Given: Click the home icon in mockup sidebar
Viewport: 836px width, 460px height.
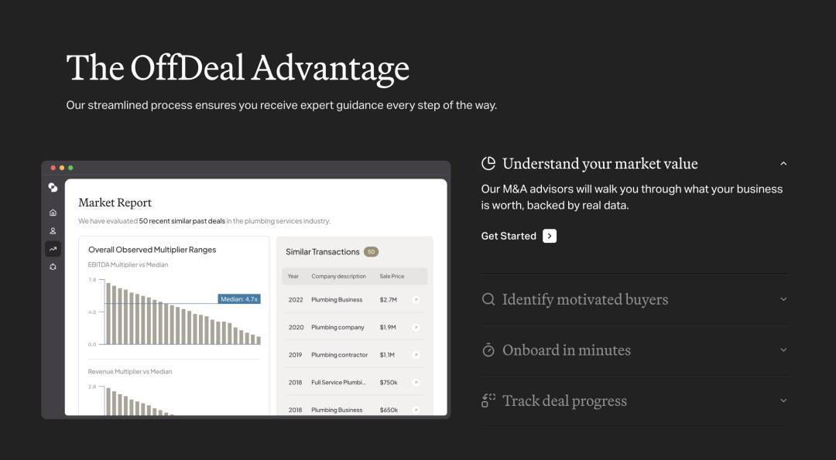Looking at the screenshot, I should [x=53, y=213].
